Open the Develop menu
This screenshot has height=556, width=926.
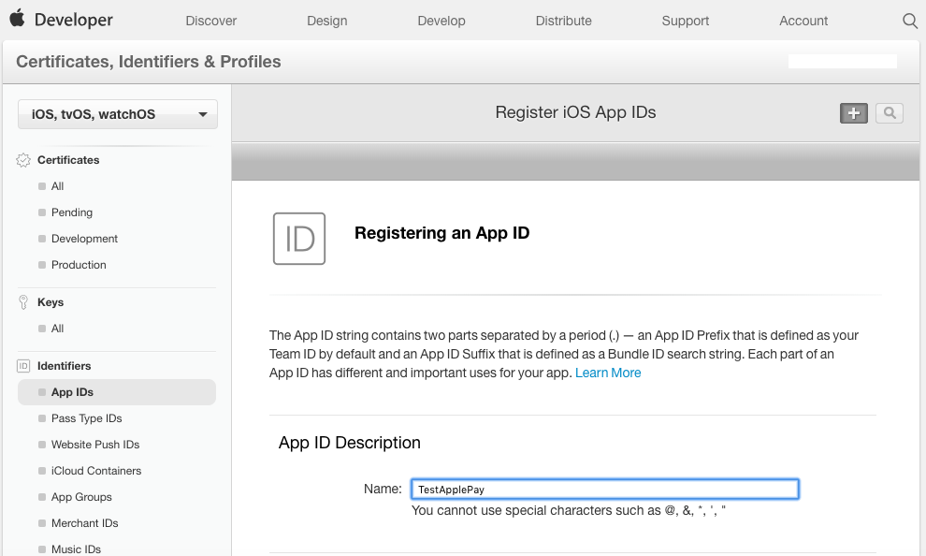tap(441, 21)
